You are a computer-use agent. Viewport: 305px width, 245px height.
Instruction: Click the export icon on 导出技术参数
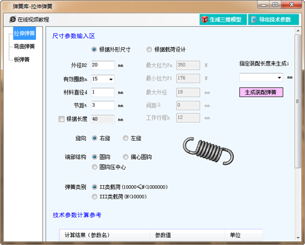coord(254,19)
